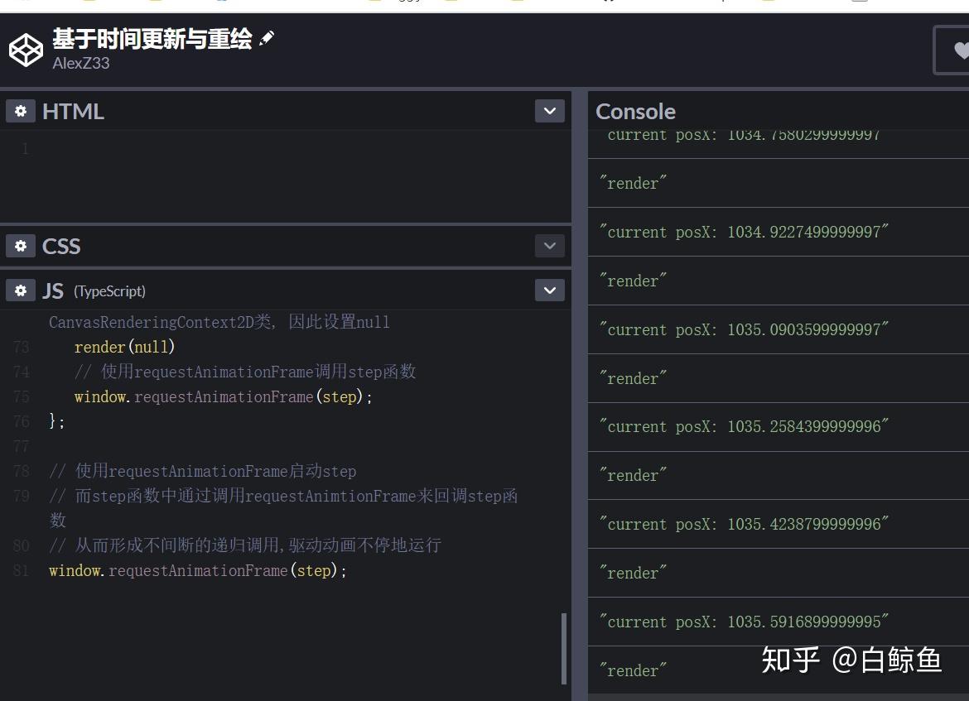This screenshot has height=701, width=969.
Task: Expand the CSS panel dropdown chevron
Action: 549,246
